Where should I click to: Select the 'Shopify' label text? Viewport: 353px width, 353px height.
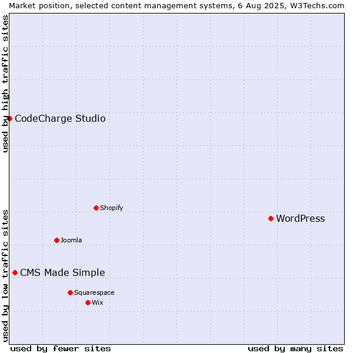(111, 208)
